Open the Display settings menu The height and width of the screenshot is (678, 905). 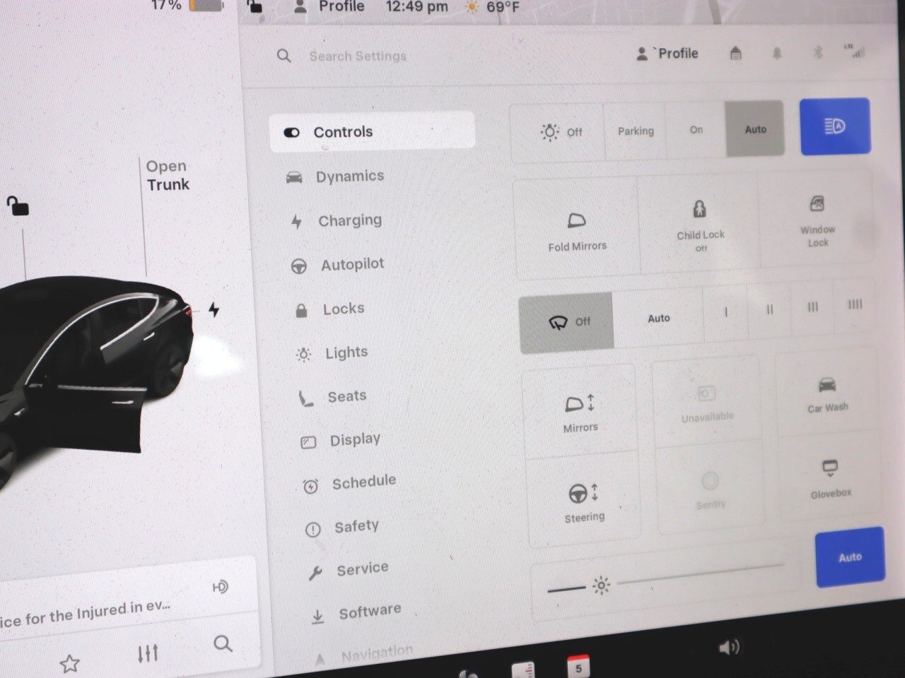coord(341,441)
